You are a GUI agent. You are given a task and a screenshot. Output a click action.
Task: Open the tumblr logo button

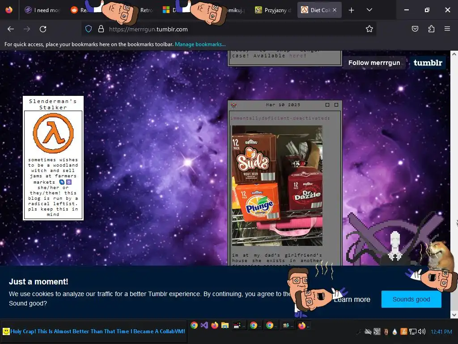tap(428, 63)
